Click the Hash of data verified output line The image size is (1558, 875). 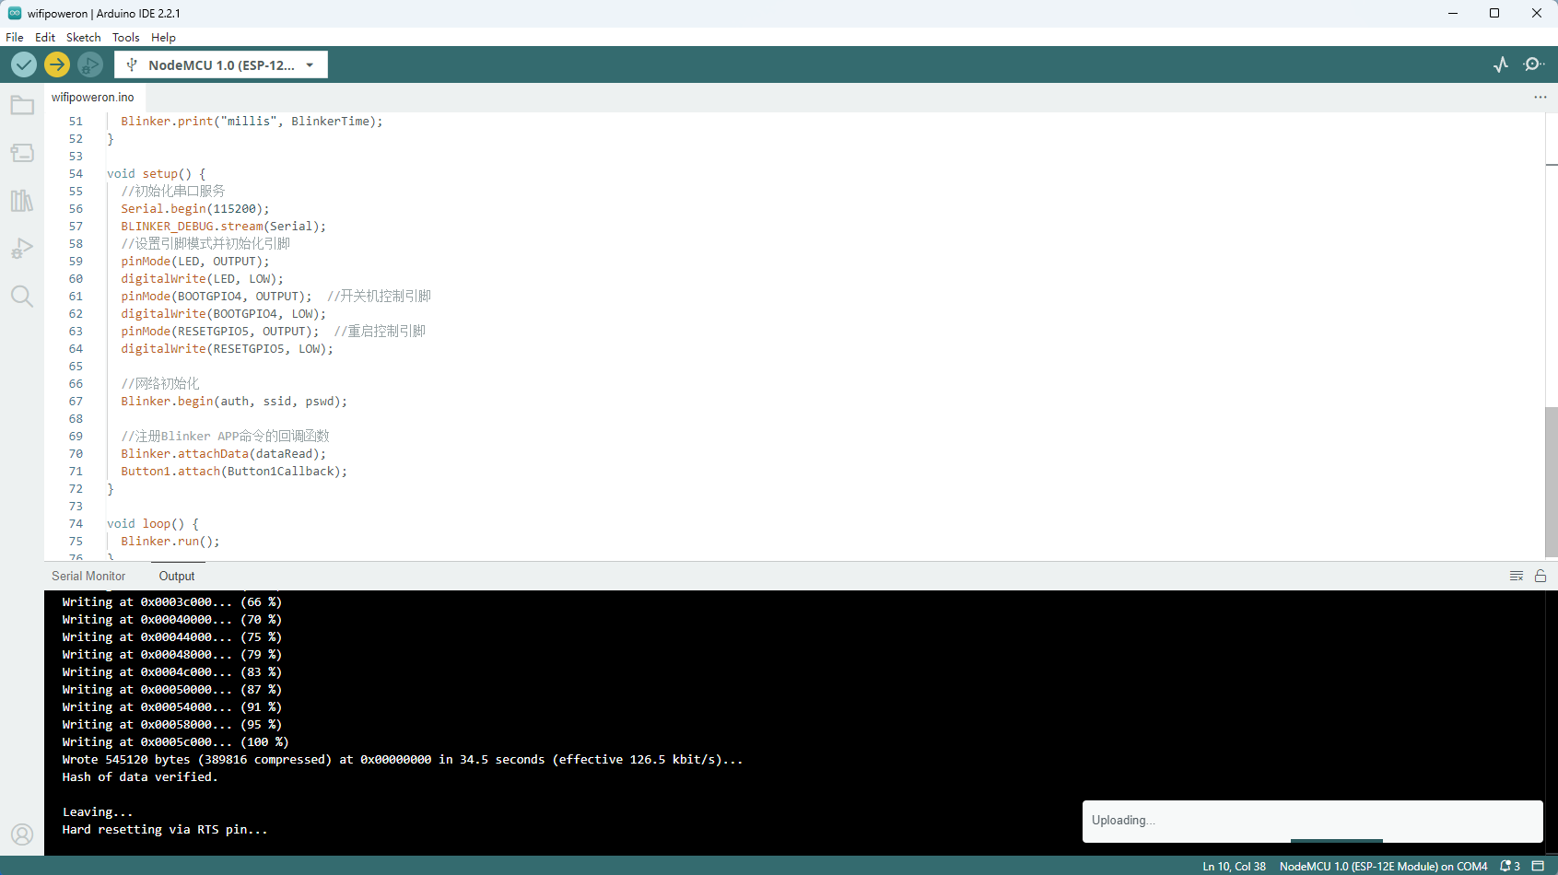click(x=140, y=777)
